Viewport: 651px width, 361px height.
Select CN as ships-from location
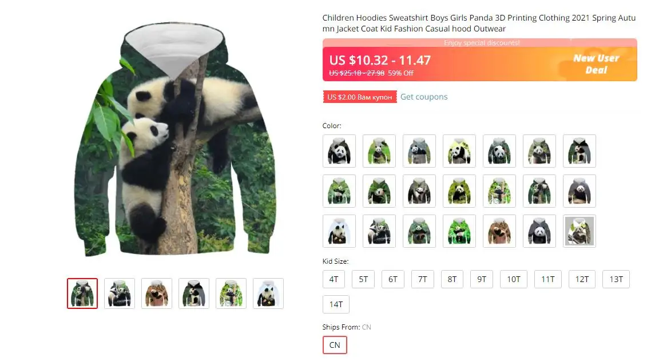(x=335, y=345)
